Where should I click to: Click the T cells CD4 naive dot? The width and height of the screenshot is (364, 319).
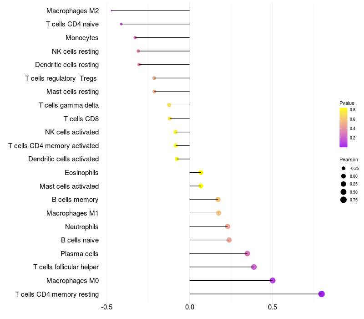click(121, 24)
